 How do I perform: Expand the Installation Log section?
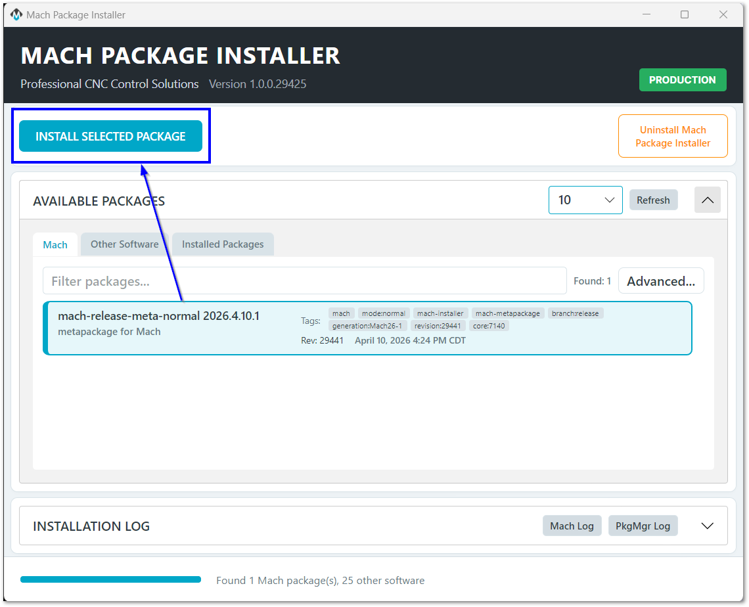[x=707, y=526]
